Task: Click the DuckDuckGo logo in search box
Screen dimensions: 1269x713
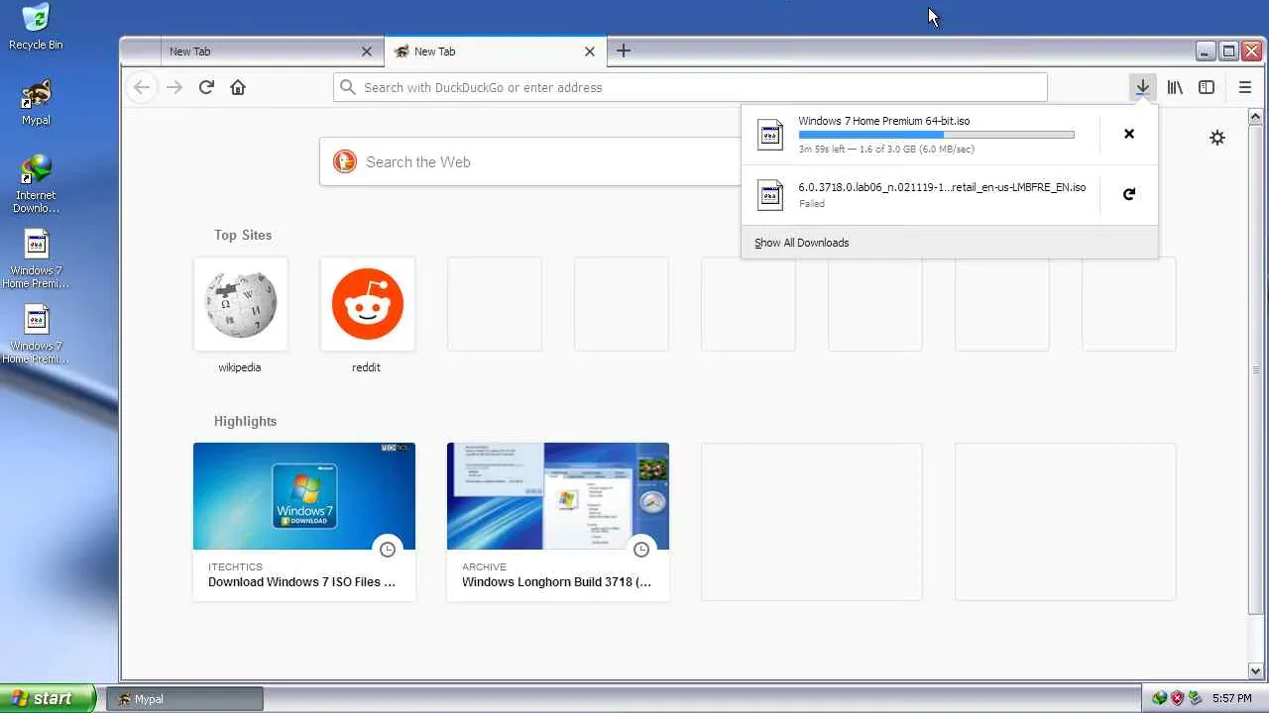Action: 345,161
